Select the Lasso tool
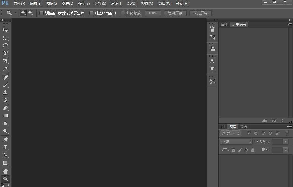This screenshot has width=293, height=187. click(x=5, y=46)
